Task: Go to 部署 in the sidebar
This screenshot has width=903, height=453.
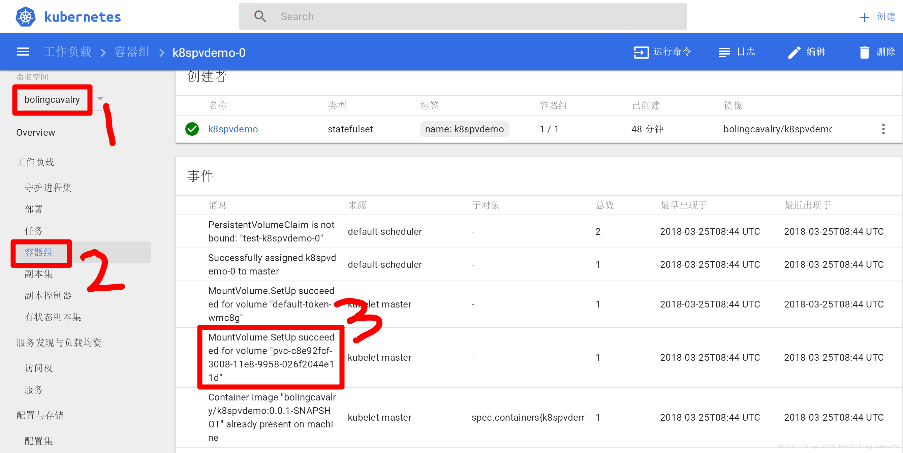Action: [x=34, y=209]
